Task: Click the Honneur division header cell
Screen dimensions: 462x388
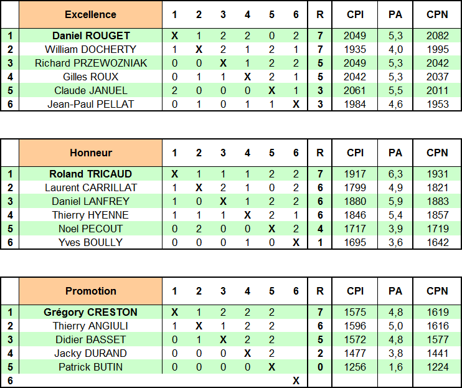Action: [x=90, y=153]
